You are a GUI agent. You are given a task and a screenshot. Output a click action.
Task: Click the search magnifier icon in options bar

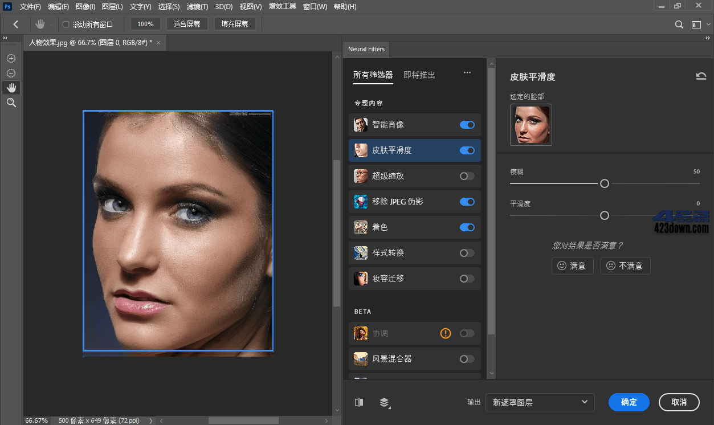click(679, 24)
